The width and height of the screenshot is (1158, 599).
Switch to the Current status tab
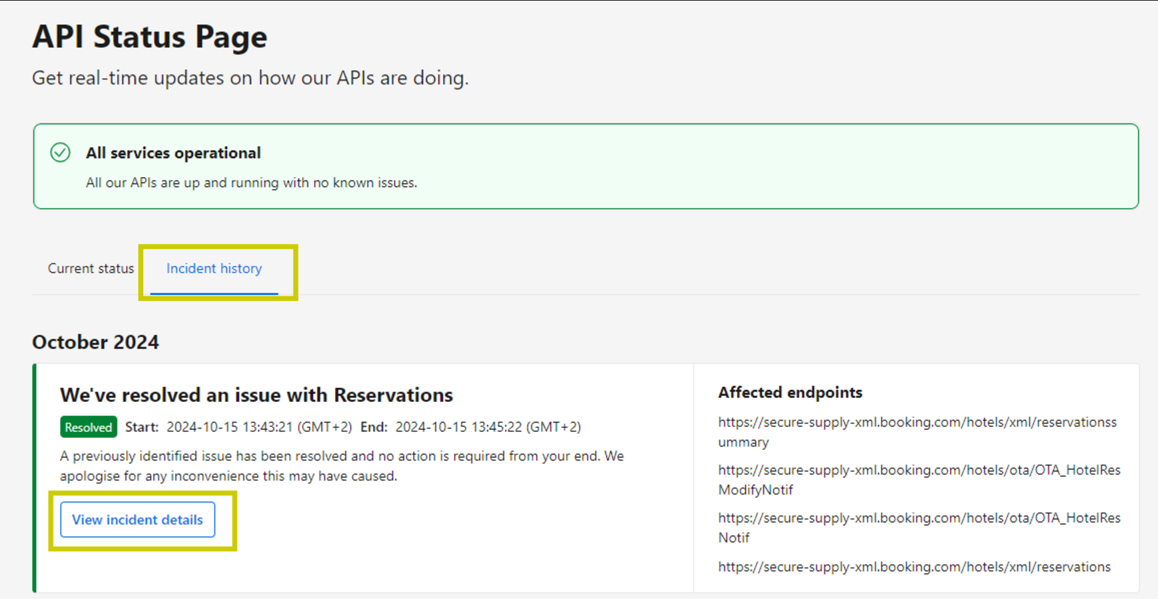[x=91, y=269]
